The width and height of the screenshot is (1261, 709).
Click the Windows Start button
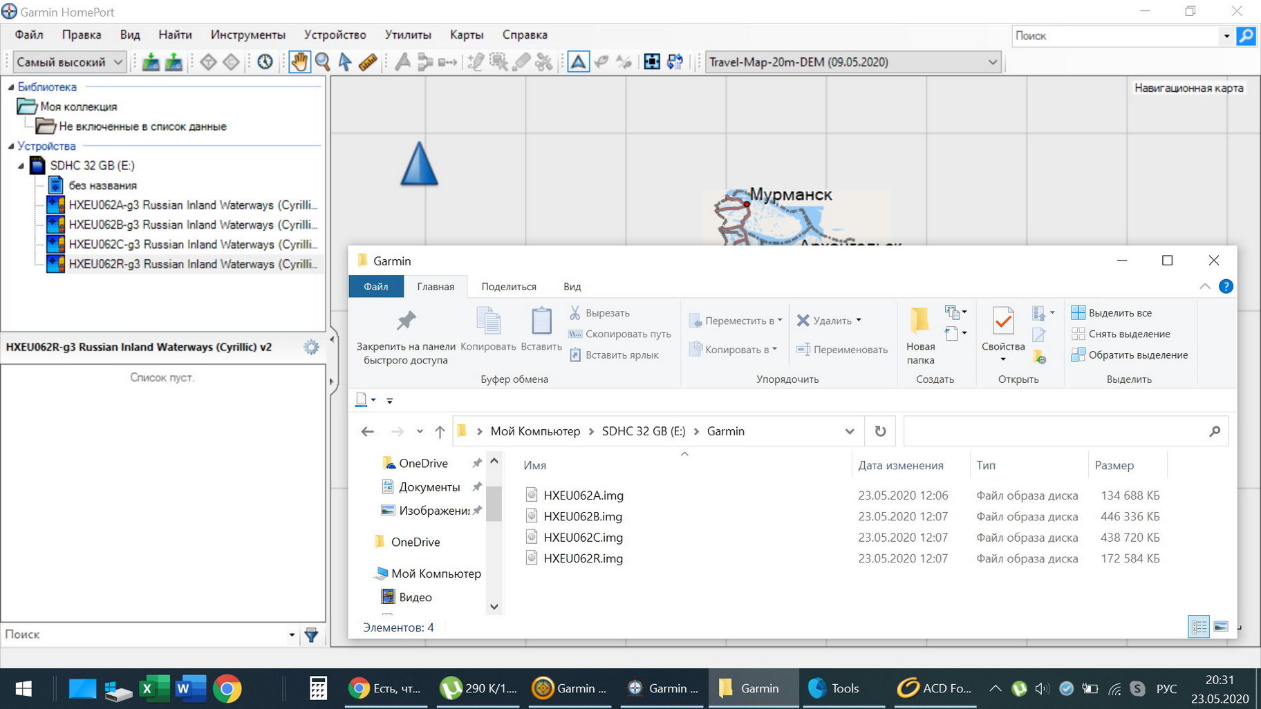[x=24, y=688]
